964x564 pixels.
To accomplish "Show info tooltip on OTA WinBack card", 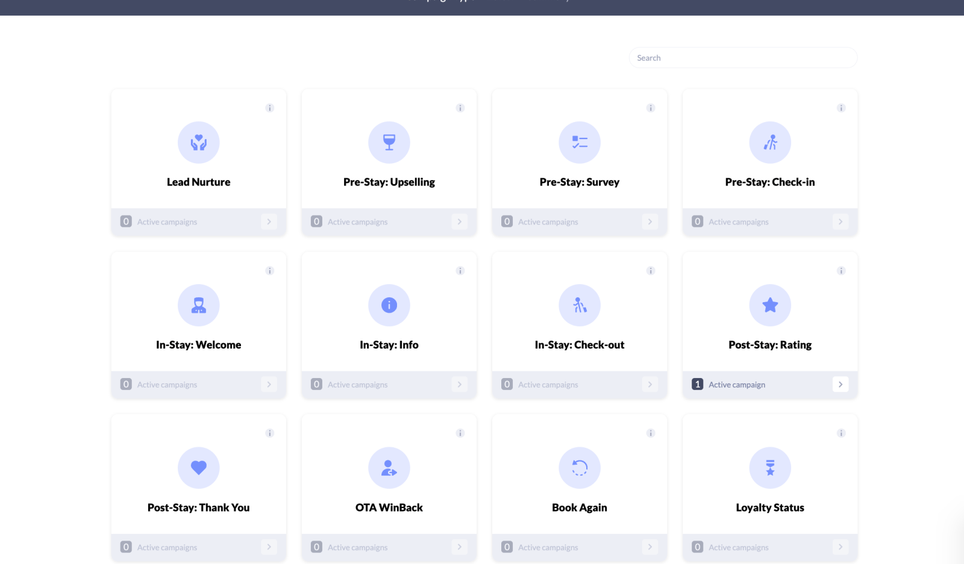I will pyautogui.click(x=460, y=433).
